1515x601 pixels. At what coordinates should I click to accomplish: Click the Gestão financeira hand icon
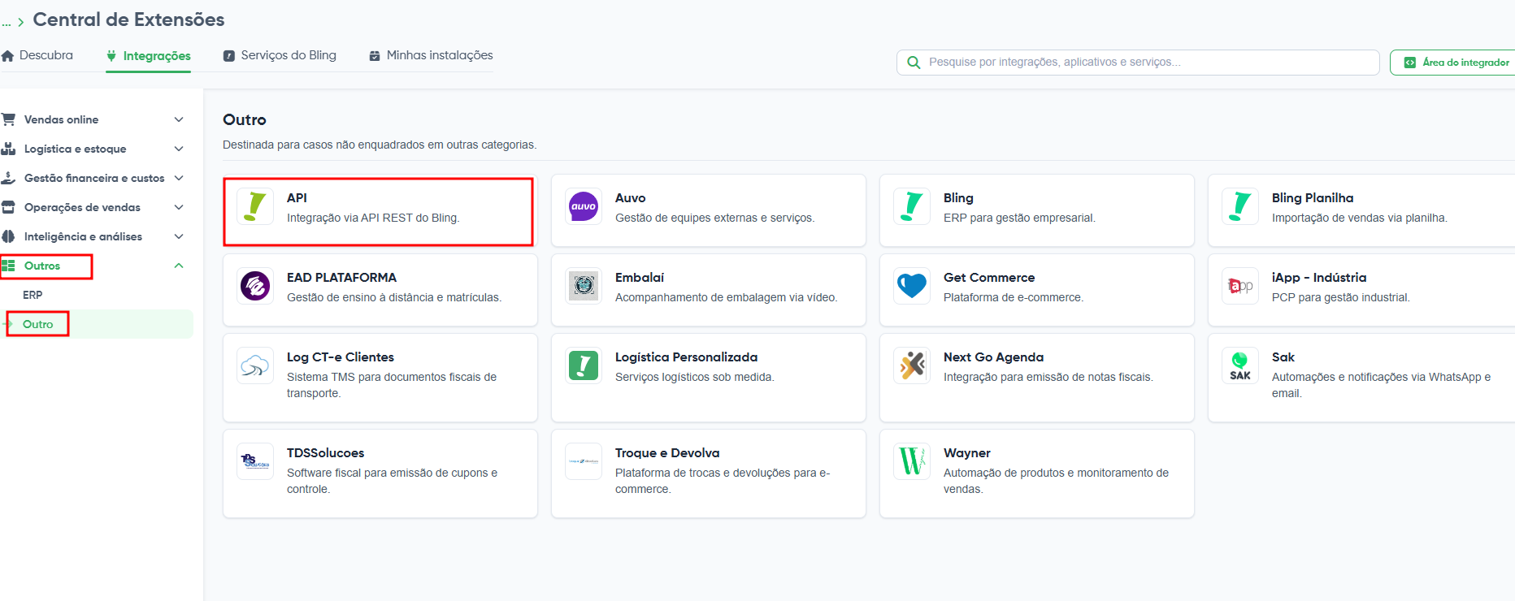[8, 178]
